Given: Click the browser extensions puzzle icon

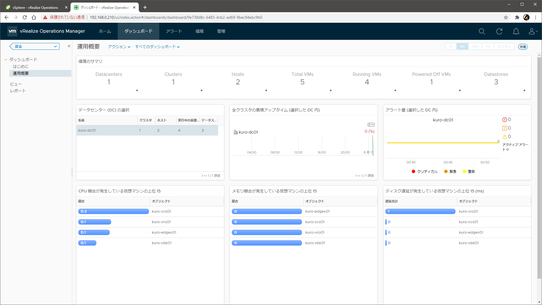Looking at the screenshot, I should 517,17.
